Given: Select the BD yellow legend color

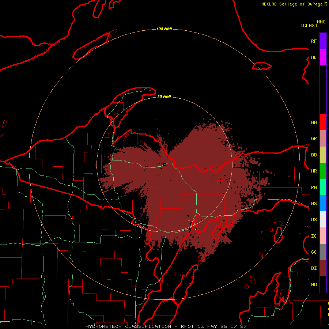Looking at the screenshot, I should point(323,155).
